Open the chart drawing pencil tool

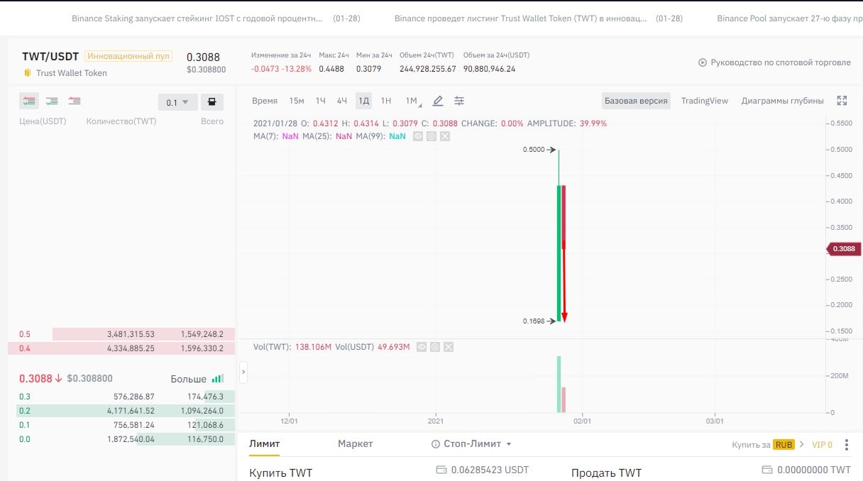click(438, 101)
